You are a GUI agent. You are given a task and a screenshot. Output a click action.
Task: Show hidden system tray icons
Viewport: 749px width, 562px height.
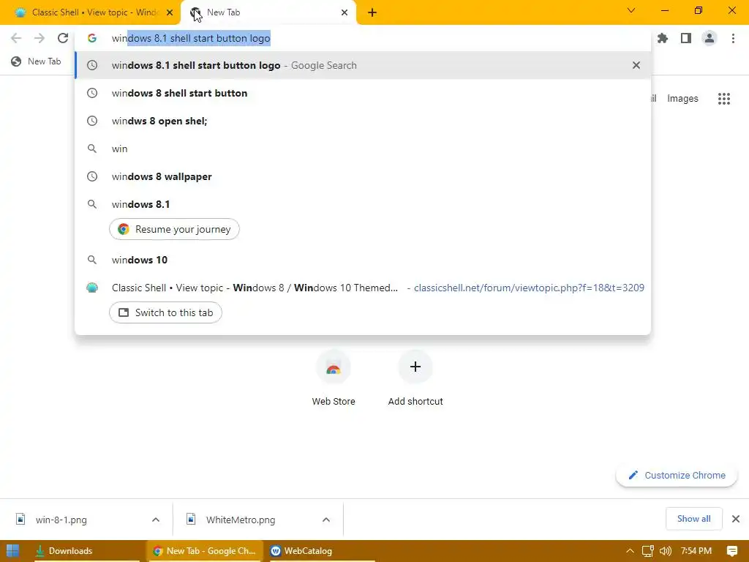(630, 550)
